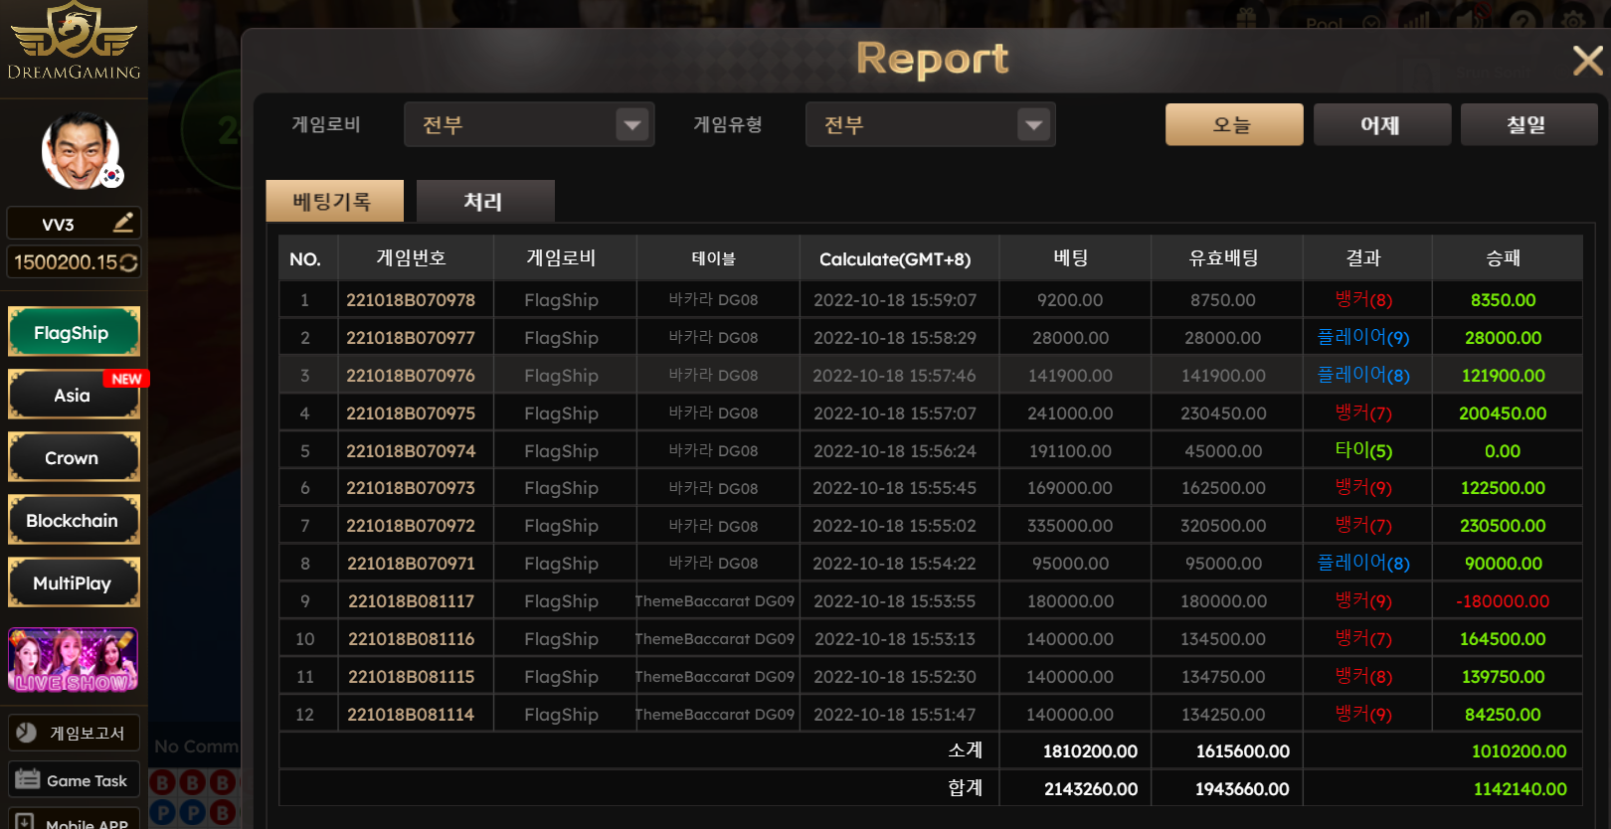Enter the FlagShip lobby
This screenshot has height=829, width=1611.
point(74,332)
